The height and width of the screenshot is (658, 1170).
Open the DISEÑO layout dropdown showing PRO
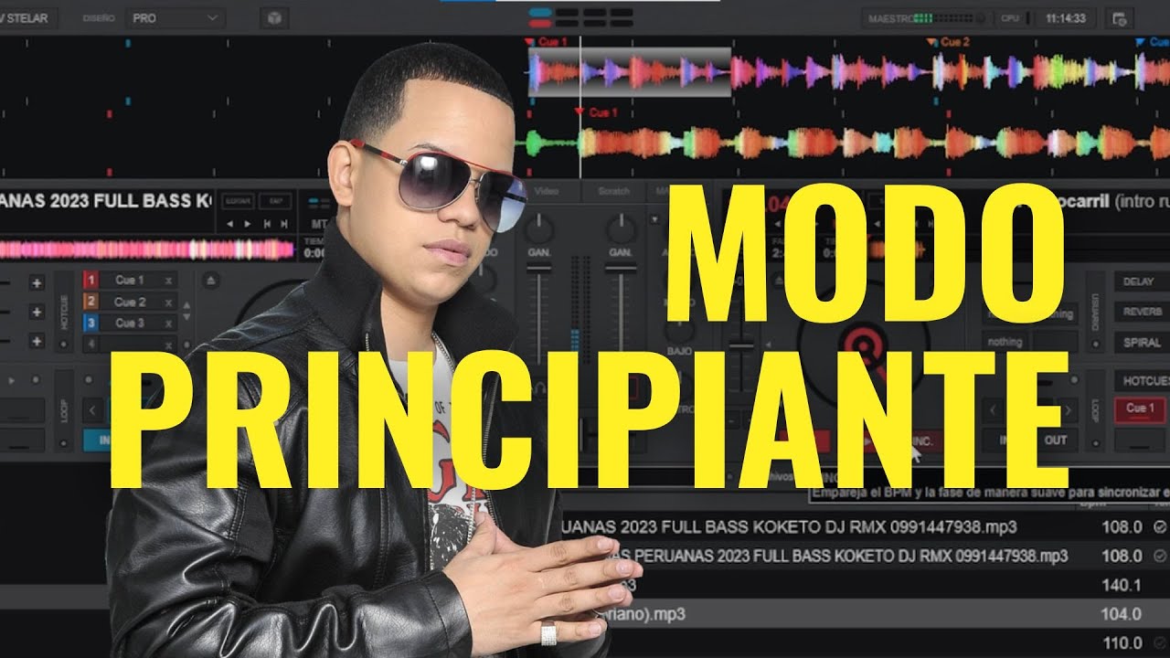175,17
